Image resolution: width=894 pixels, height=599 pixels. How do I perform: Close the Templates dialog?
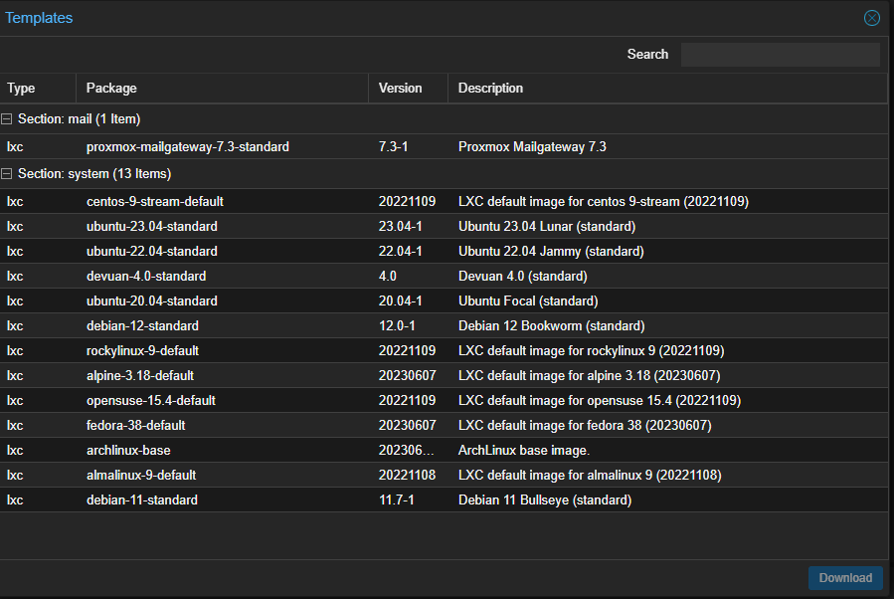point(872,18)
